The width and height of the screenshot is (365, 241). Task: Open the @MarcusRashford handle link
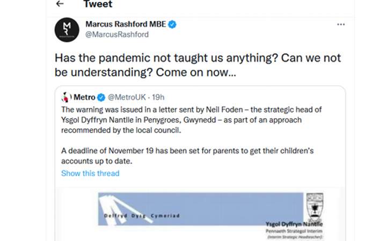(117, 34)
